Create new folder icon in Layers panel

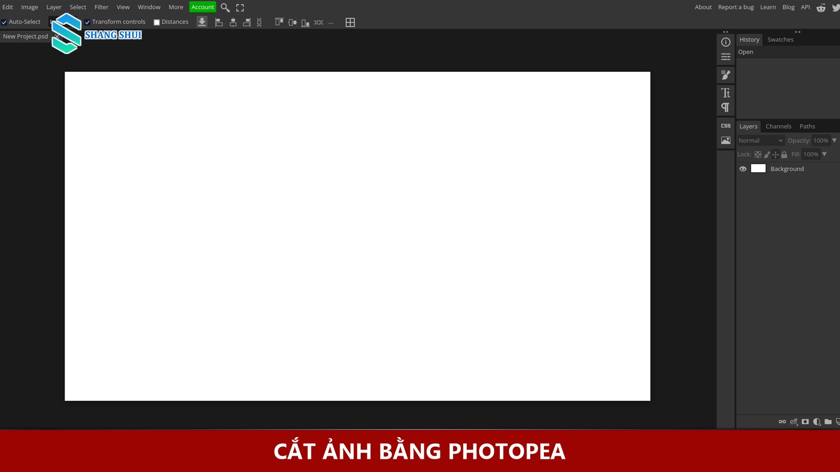[828, 422]
